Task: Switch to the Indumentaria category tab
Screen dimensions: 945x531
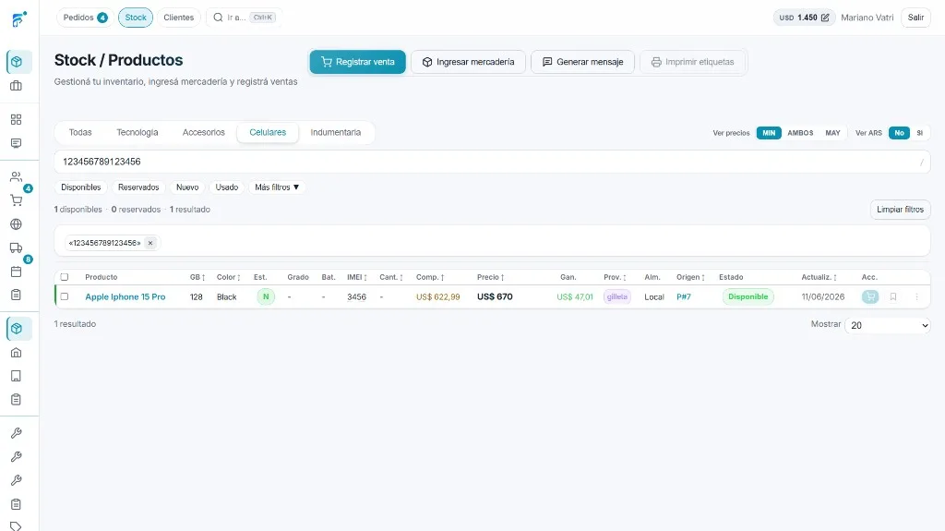Action: pyautogui.click(x=336, y=132)
